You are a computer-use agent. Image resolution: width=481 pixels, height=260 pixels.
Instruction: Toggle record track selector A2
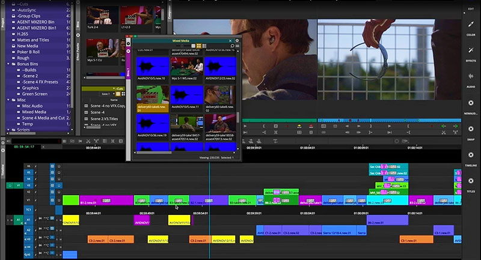(28, 230)
